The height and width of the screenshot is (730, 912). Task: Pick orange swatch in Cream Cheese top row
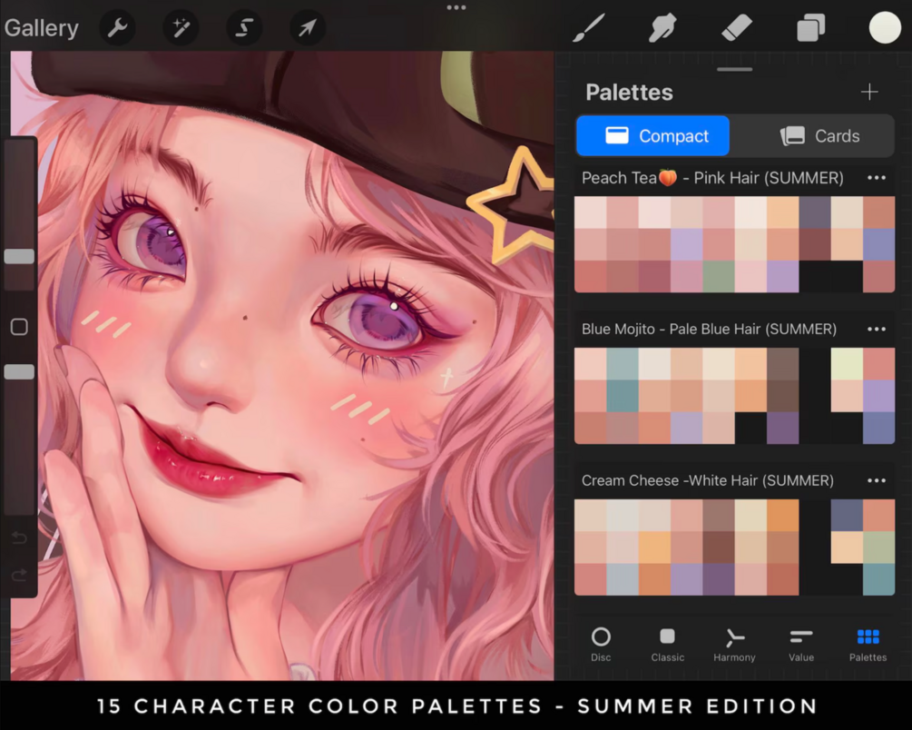tap(783, 515)
